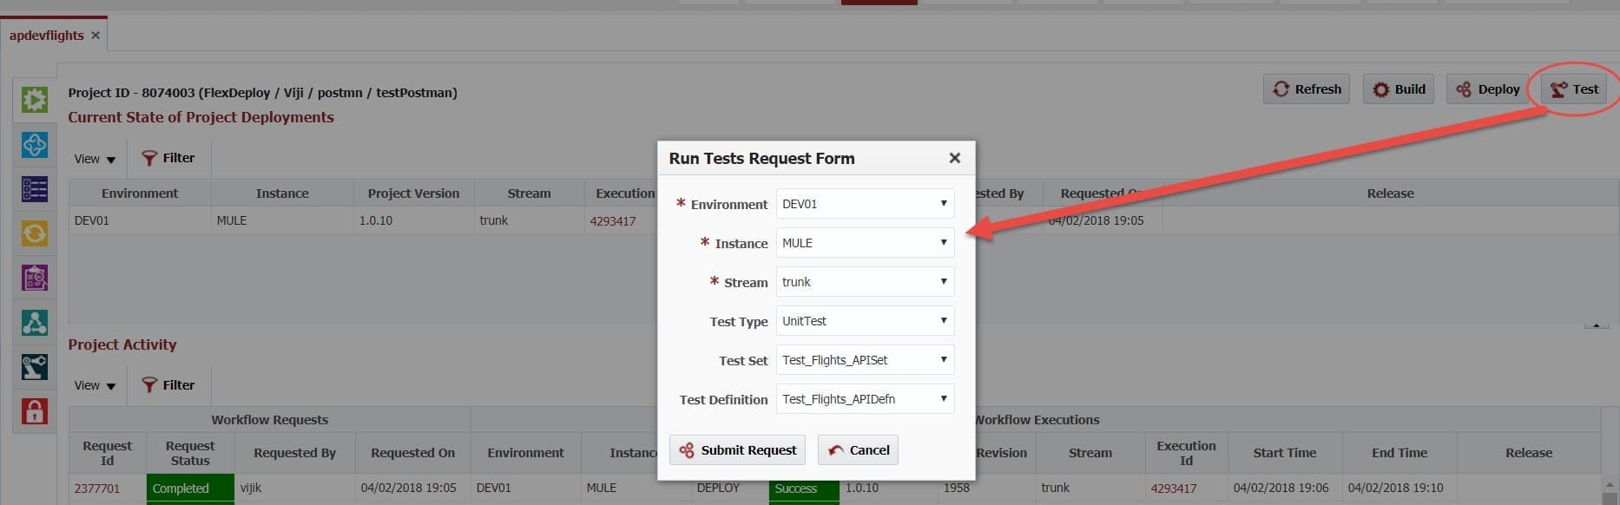
Task: Open the Stream dropdown showing trunk
Action: [865, 282]
